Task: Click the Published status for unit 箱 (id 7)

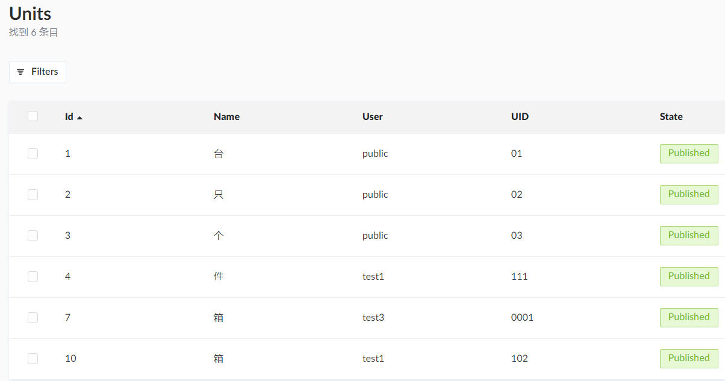Action: point(689,317)
